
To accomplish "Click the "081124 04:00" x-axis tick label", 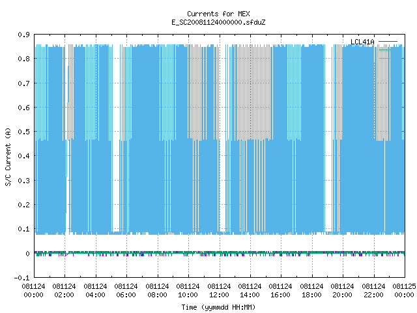I will [x=95, y=291].
